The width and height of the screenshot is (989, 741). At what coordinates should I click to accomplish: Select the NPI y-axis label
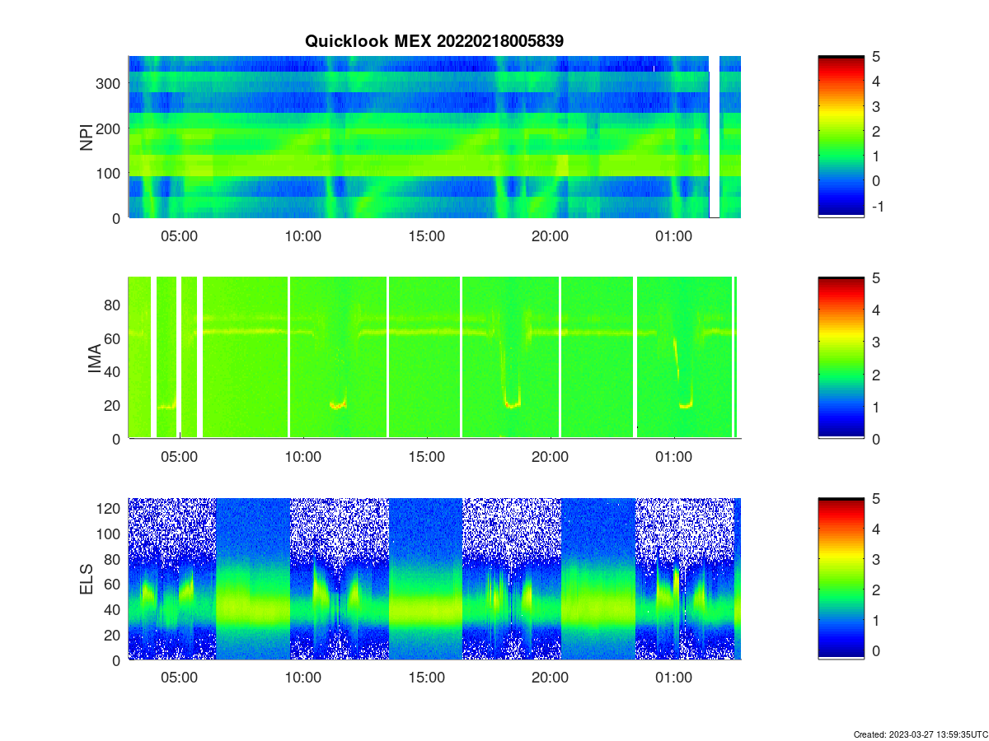point(87,137)
